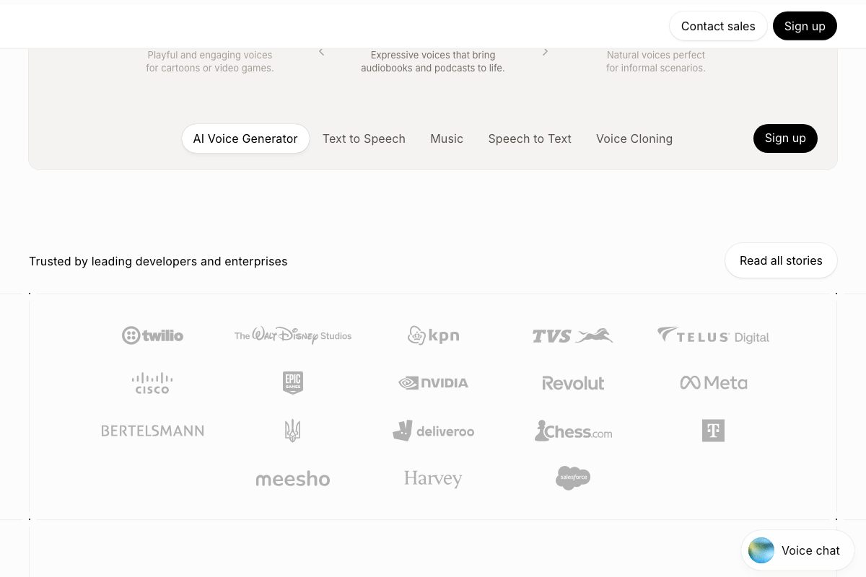This screenshot has width=866, height=577.
Task: Click the 'Trusted by leading developers' heading
Action: [x=158, y=261]
